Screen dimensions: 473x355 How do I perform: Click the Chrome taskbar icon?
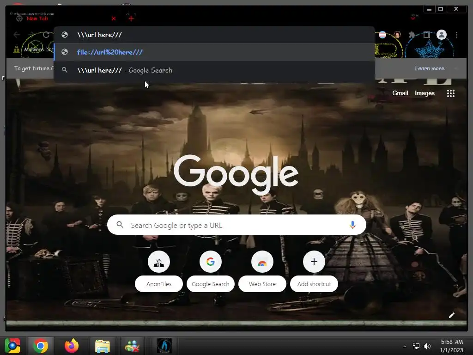click(x=41, y=346)
